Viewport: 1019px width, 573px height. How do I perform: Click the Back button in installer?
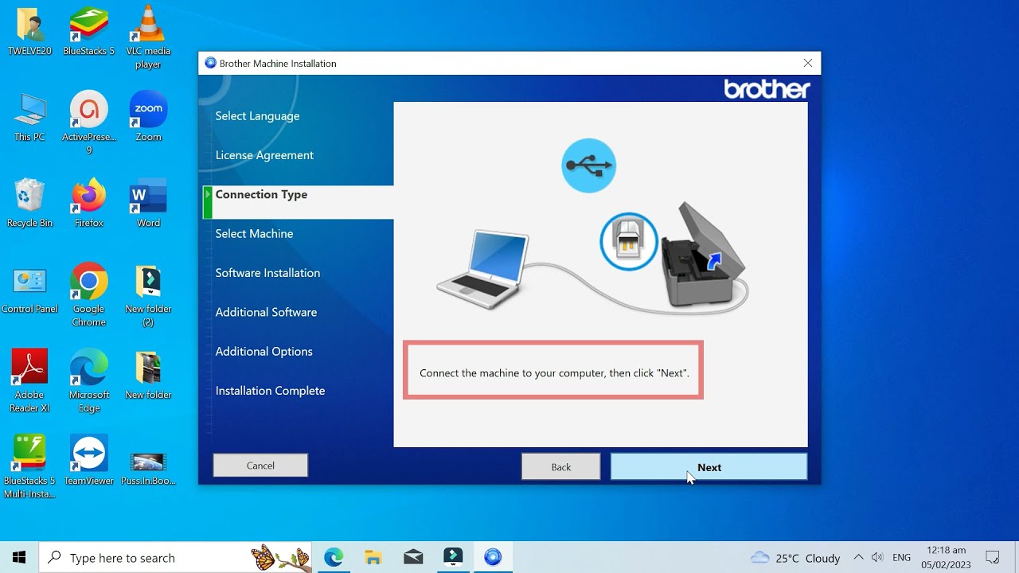tap(560, 467)
